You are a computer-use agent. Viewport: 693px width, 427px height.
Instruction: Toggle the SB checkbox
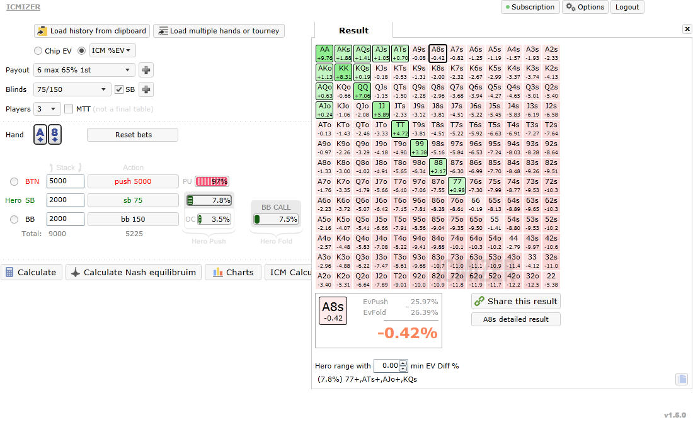point(119,89)
